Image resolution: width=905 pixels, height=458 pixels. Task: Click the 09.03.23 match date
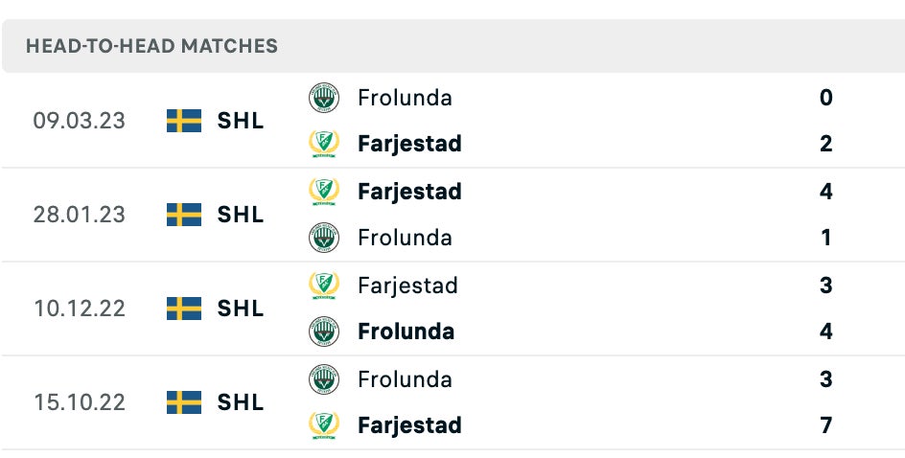[x=79, y=121]
